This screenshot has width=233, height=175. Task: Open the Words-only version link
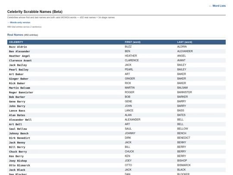coord(19,22)
